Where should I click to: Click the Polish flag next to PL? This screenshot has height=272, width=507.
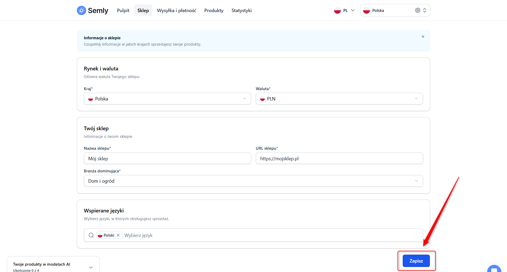(x=337, y=11)
